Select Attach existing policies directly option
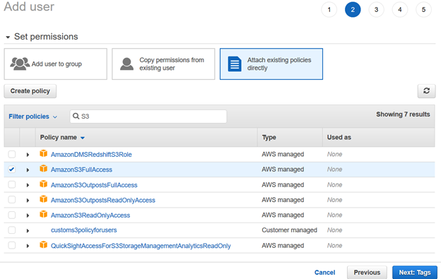441x279 pixels. pos(271,64)
